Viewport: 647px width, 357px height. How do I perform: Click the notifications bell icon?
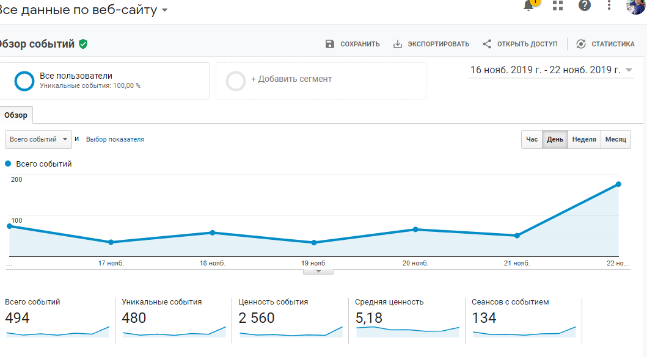tap(528, 5)
